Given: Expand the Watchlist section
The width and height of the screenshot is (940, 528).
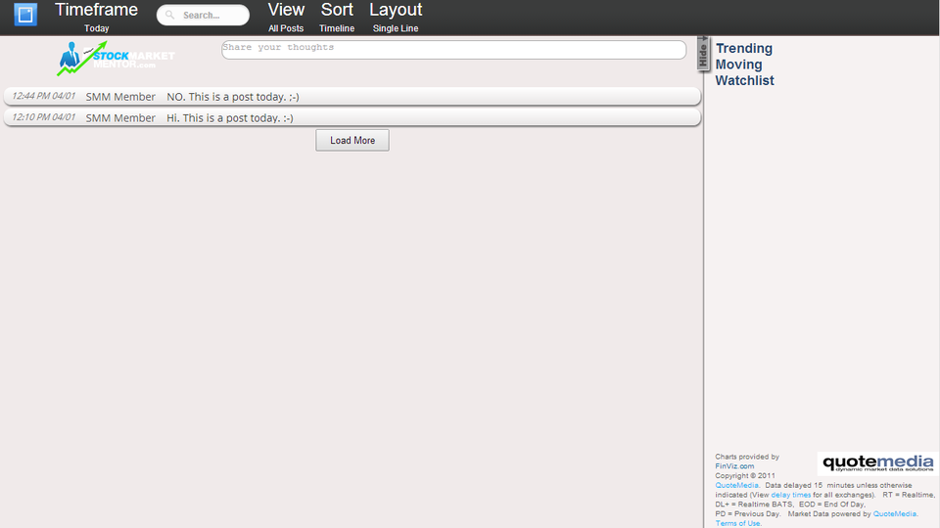Looking at the screenshot, I should point(744,81).
